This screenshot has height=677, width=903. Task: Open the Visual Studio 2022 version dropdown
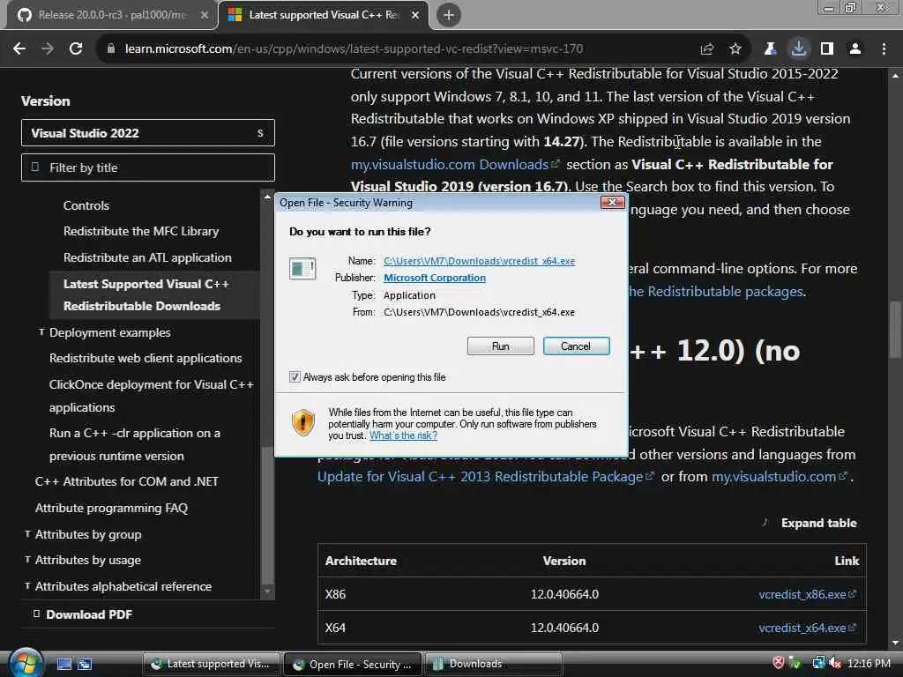(148, 133)
